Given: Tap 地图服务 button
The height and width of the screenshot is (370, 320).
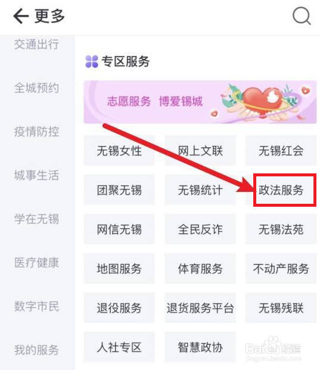Looking at the screenshot, I should [x=119, y=269].
